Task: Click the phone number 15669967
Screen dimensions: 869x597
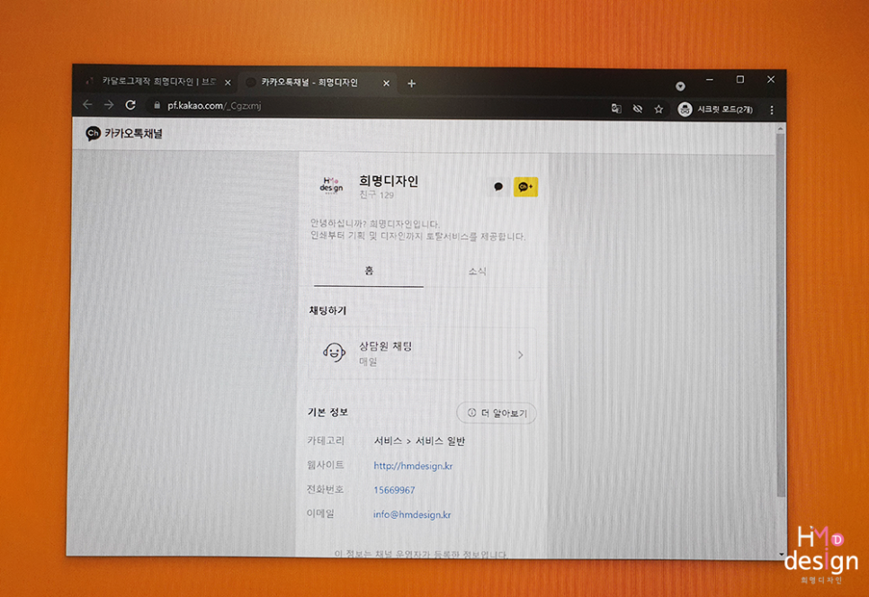Action: [x=394, y=490]
